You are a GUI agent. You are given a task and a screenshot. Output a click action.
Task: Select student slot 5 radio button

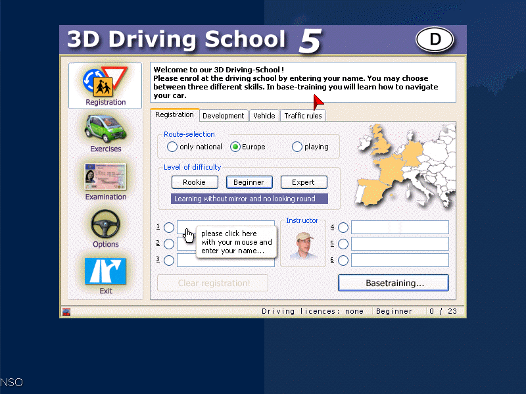[343, 244]
